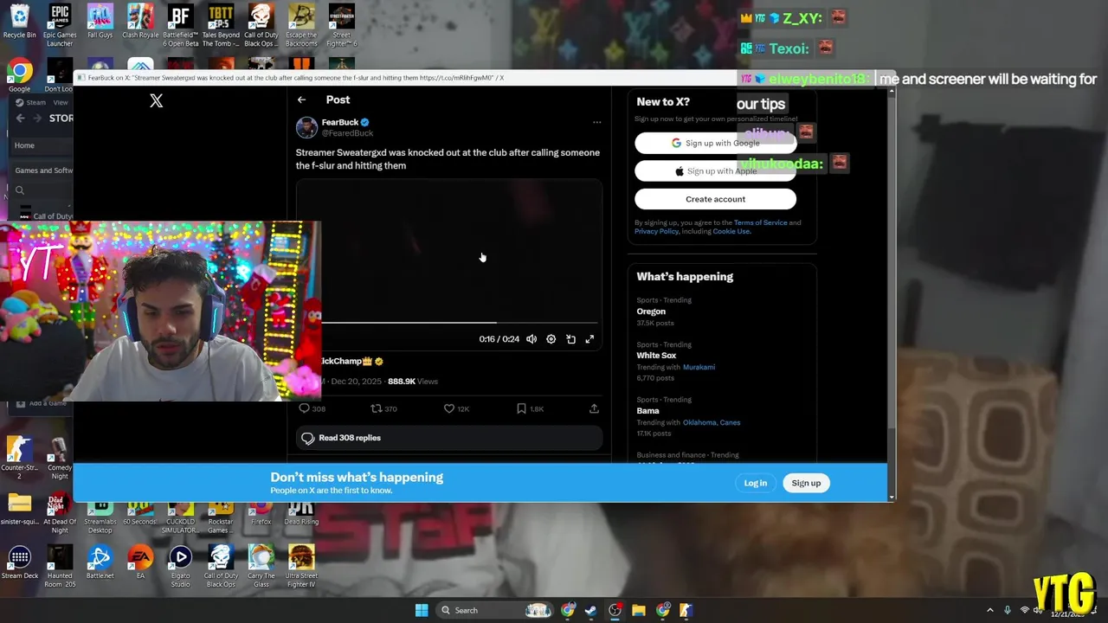Open At Dead Of Night icon

60,513
